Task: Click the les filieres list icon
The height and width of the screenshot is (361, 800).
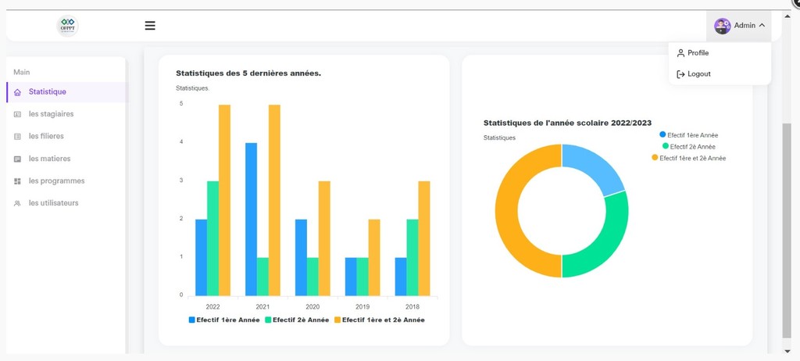Action: (x=17, y=137)
